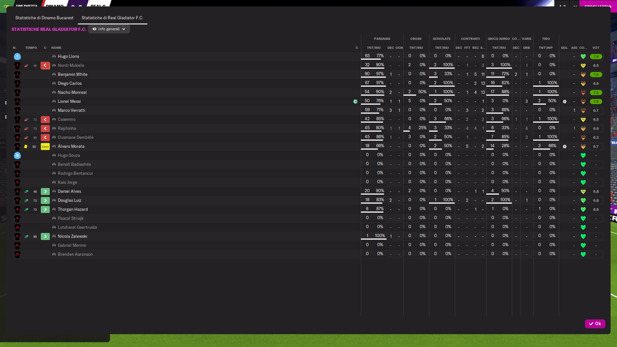This screenshot has width=617, height=347.
Task: Click the person icon beside Benjamin White
Action: click(54, 75)
